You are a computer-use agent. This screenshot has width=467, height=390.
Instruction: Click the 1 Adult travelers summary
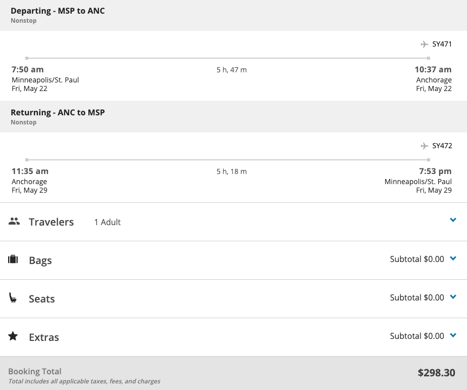107,222
